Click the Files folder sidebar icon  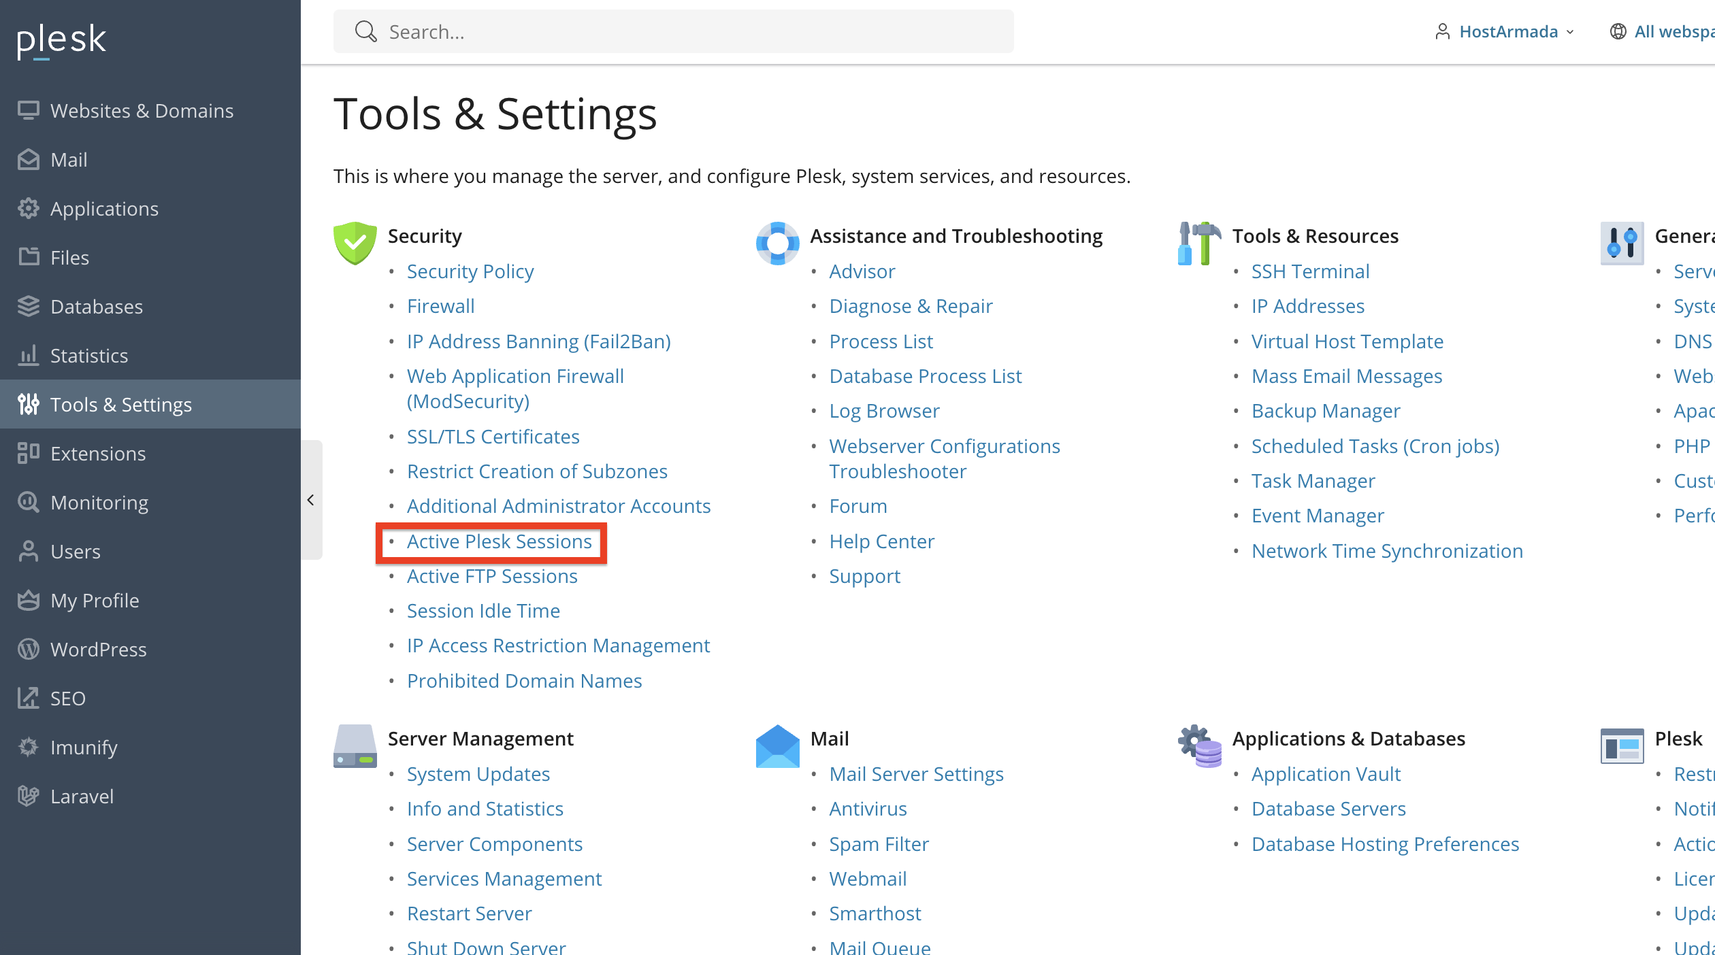tap(29, 257)
